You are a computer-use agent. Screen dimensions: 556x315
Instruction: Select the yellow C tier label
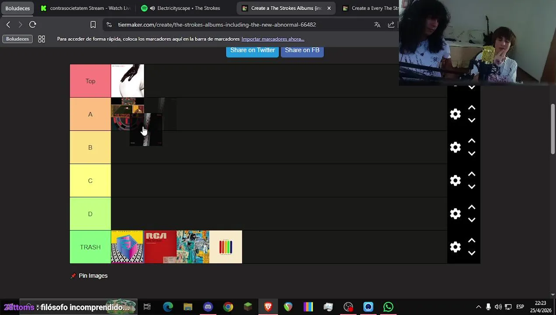[90, 181]
